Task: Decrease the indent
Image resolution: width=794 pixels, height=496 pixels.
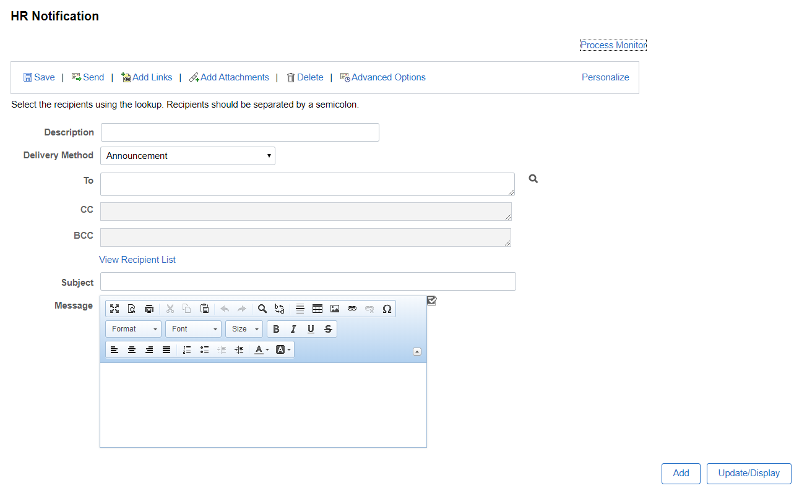Action: (222, 350)
